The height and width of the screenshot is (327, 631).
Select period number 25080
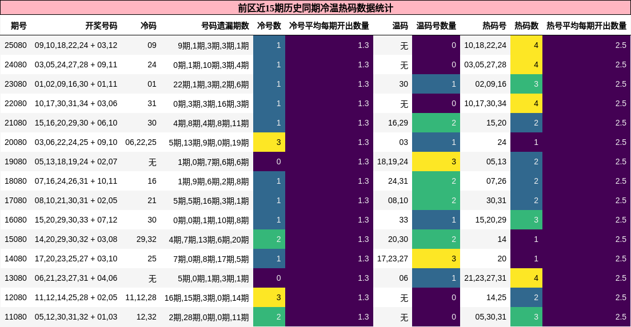[x=15, y=46]
